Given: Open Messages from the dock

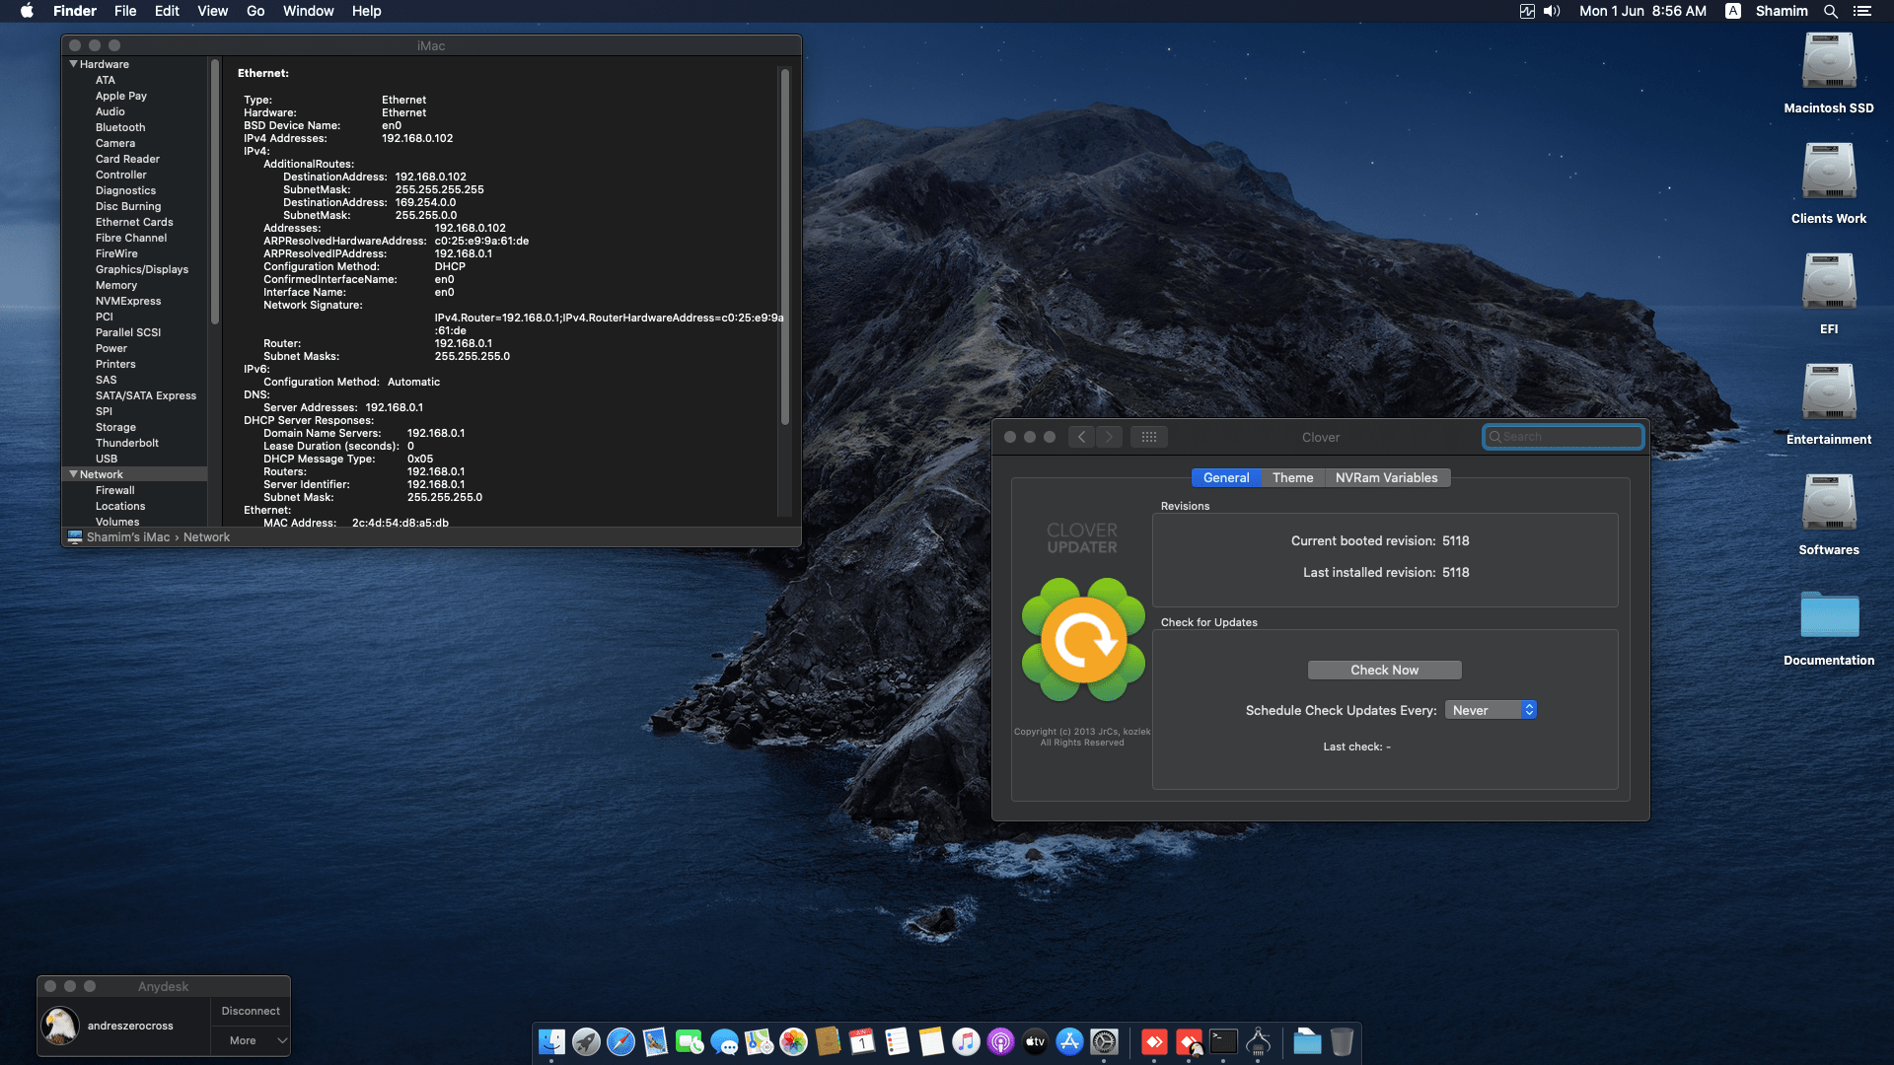Looking at the screenshot, I should tap(724, 1041).
